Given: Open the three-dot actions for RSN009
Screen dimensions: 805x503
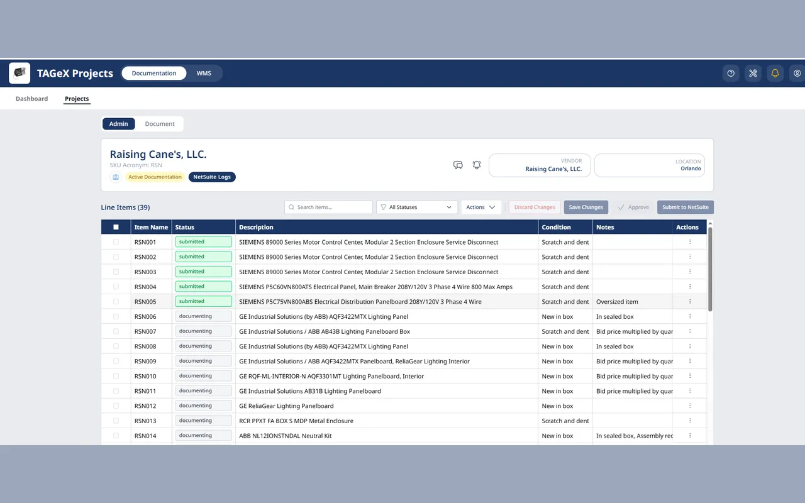Looking at the screenshot, I should coord(690,361).
